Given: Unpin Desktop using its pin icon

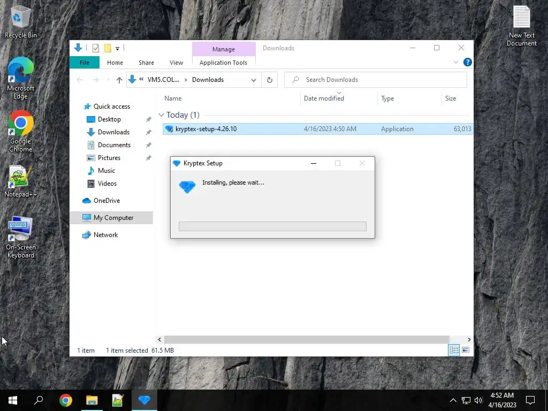Looking at the screenshot, I should [x=149, y=119].
